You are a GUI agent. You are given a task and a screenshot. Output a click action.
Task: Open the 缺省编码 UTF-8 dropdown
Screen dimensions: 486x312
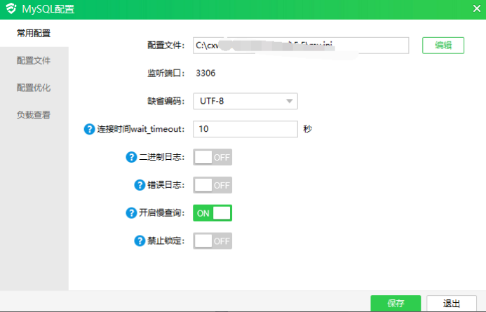tap(245, 101)
